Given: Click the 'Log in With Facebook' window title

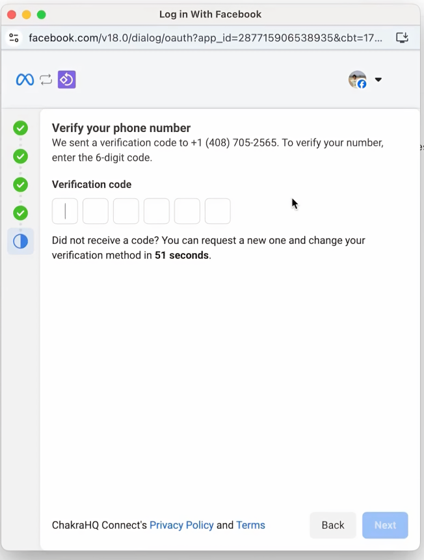Looking at the screenshot, I should (211, 14).
